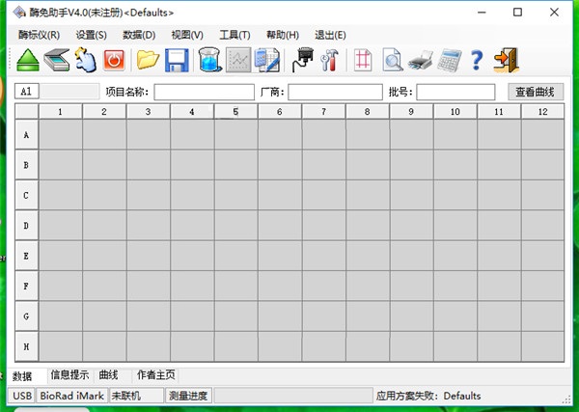Switch to the 曲线 tab
The image size is (579, 412).
[x=109, y=374]
